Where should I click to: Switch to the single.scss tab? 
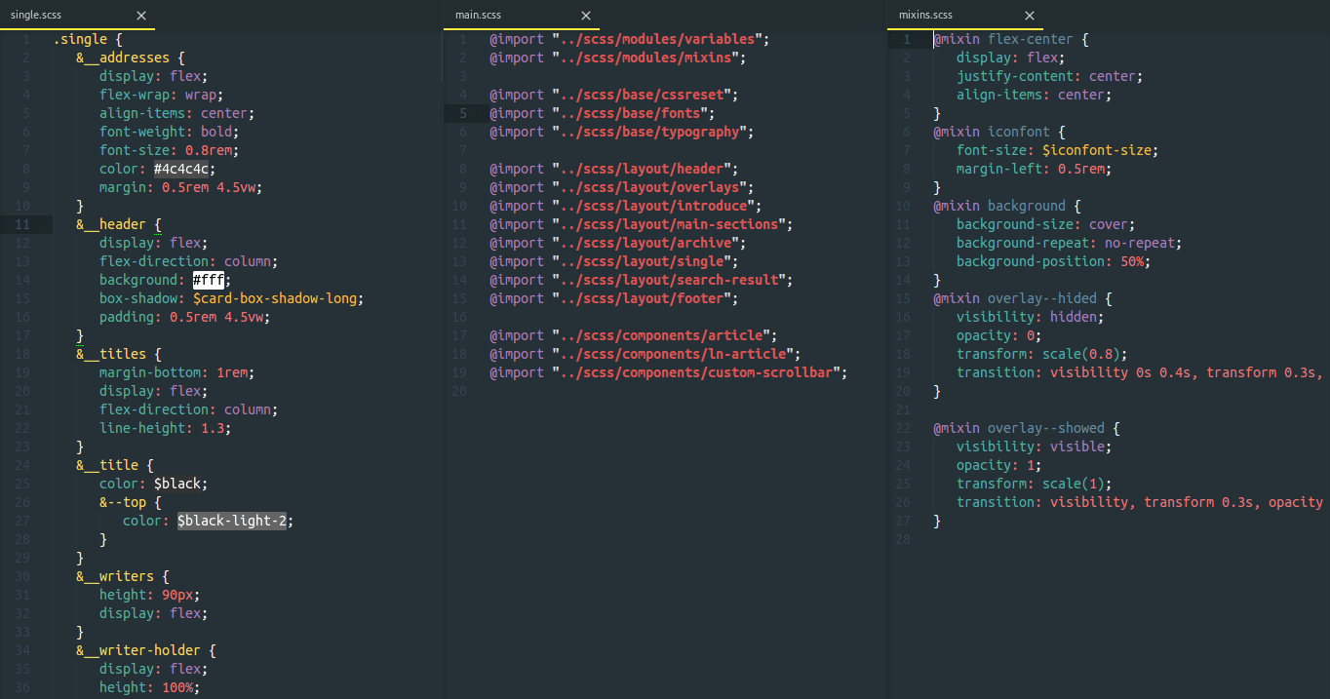point(37,15)
